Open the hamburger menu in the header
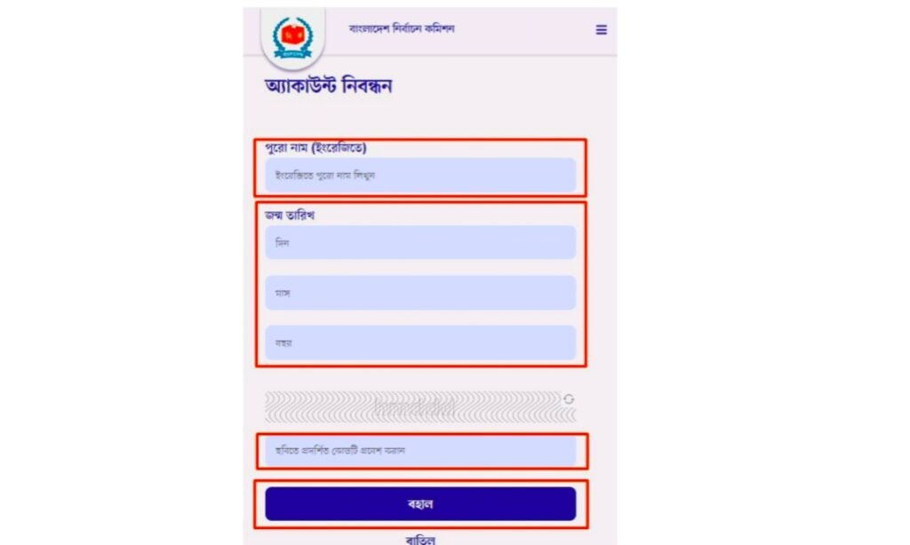910x545 pixels. tap(602, 29)
